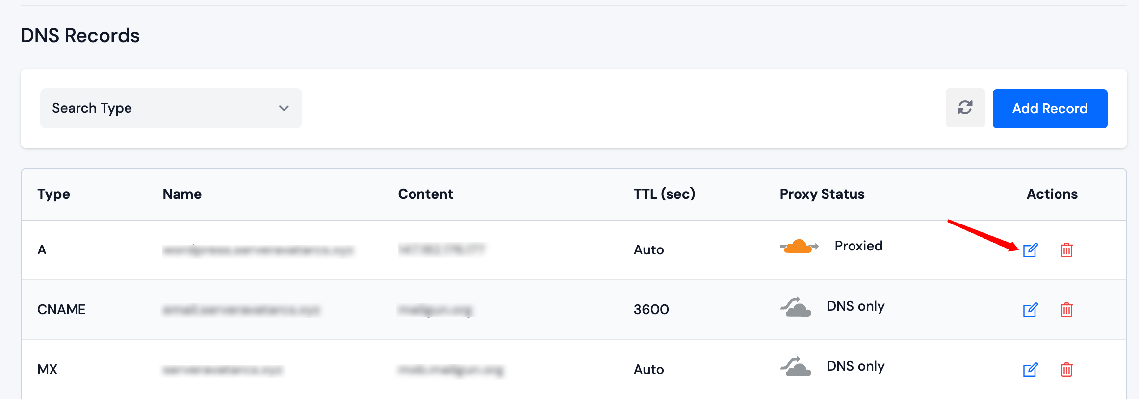Click the Proxied status label
Image resolution: width=1139 pixels, height=399 pixels.
coord(858,246)
